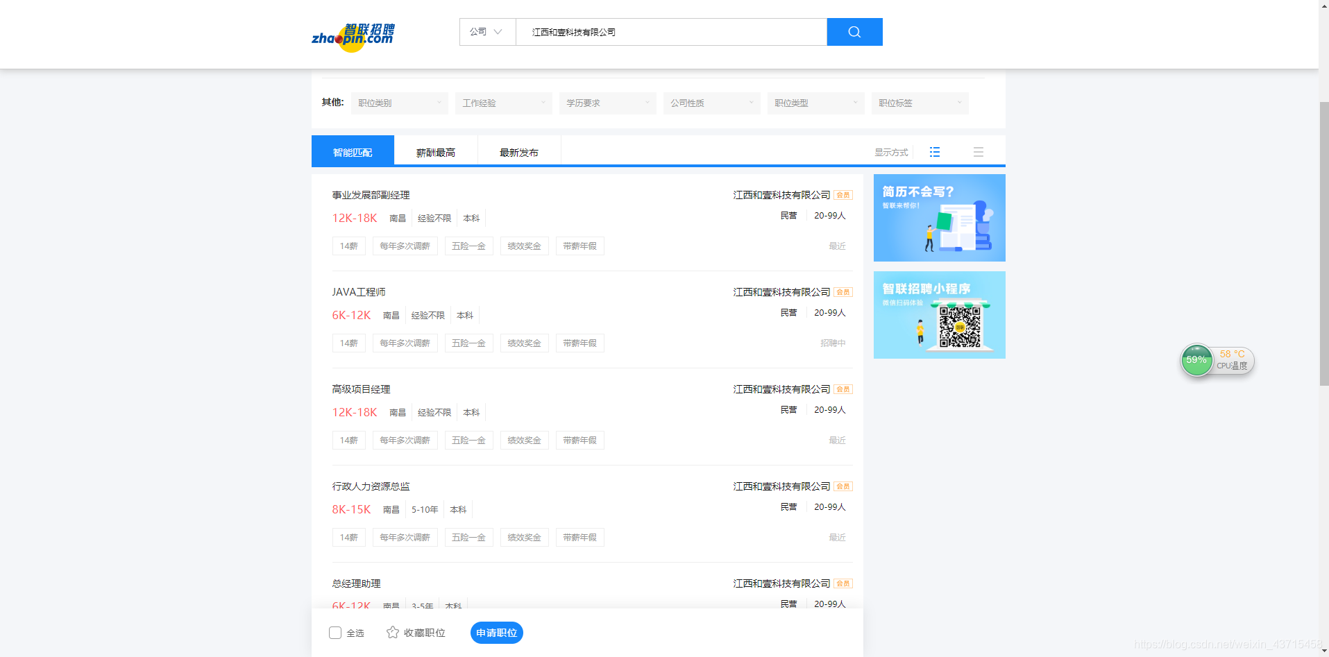Select the 最新发布 tab
This screenshot has height=657, width=1329.
pyautogui.click(x=519, y=152)
